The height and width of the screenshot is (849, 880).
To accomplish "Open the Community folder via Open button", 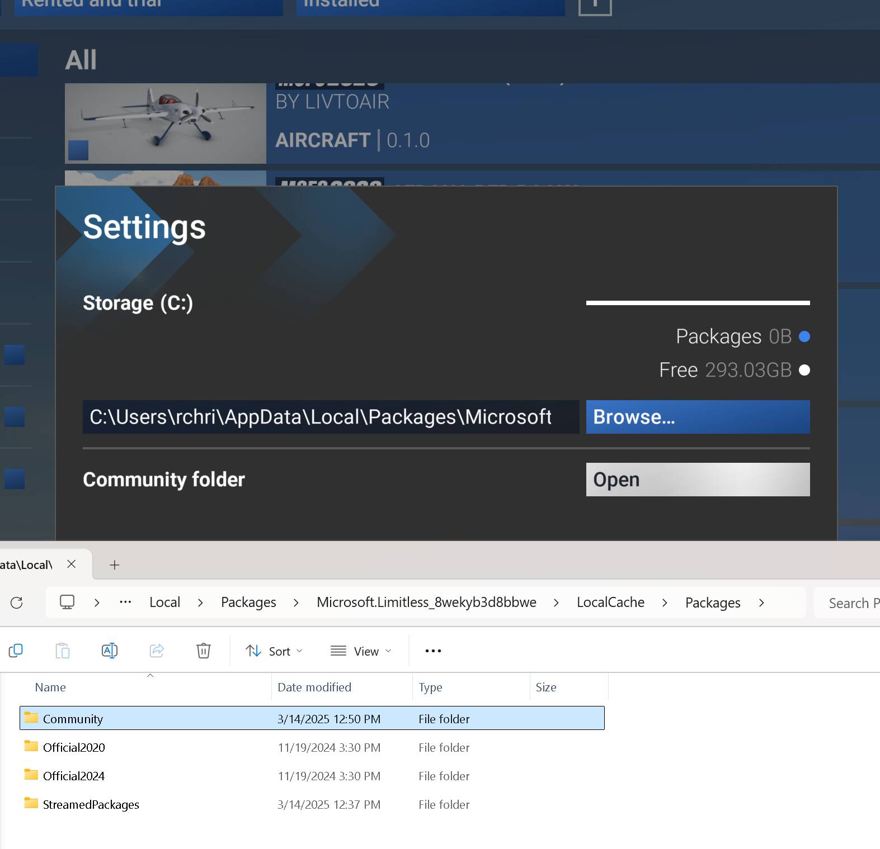I will pos(698,480).
